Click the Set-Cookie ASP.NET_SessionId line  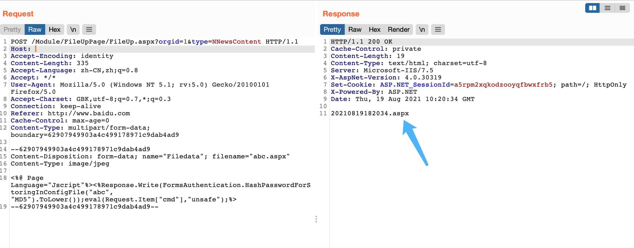(479, 85)
